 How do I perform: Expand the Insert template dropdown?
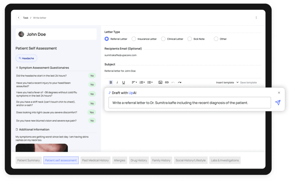pyautogui.click(x=227, y=83)
